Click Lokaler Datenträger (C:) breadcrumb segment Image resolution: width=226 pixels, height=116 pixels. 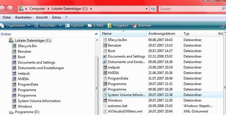pos(70,9)
